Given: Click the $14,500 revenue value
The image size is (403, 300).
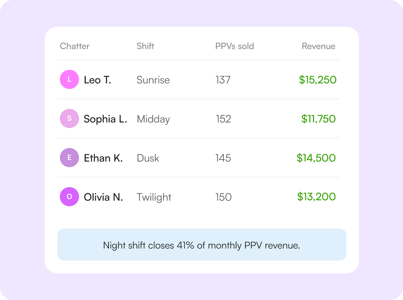Looking at the screenshot, I should (316, 158).
